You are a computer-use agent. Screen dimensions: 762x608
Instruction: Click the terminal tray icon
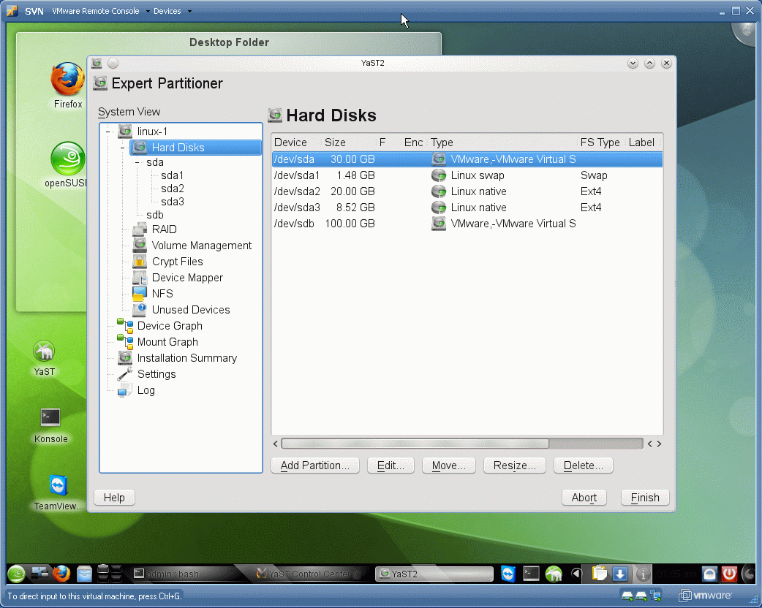(x=531, y=574)
